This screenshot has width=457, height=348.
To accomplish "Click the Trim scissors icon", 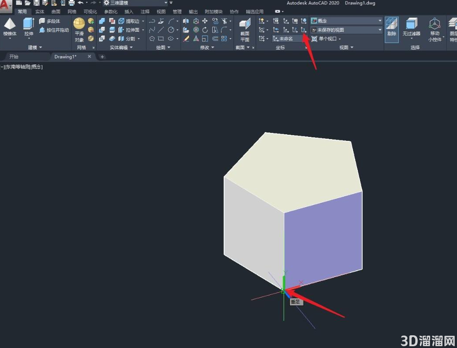I will (x=224, y=21).
